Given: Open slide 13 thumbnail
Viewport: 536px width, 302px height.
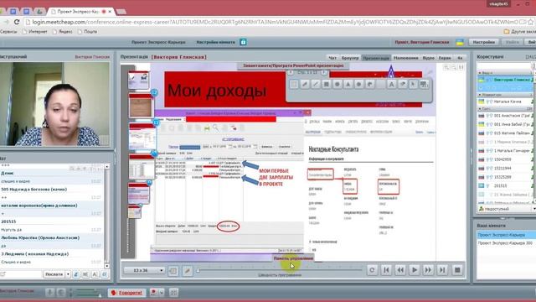Looking at the screenshot, I should pyautogui.click(x=142, y=137).
